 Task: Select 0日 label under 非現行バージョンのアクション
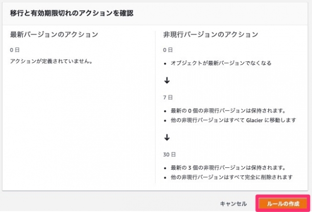(168, 50)
